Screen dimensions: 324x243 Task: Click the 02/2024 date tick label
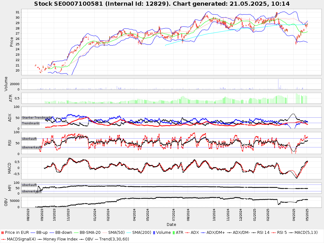[108, 215]
